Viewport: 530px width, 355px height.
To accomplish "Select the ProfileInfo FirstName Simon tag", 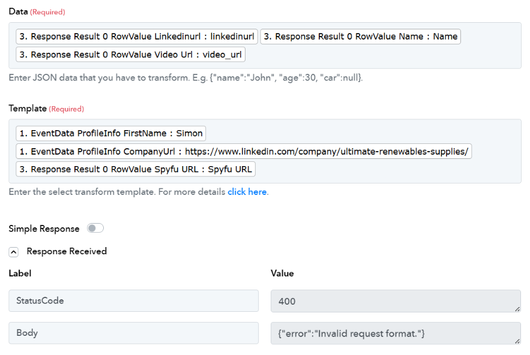I will pyautogui.click(x=110, y=133).
